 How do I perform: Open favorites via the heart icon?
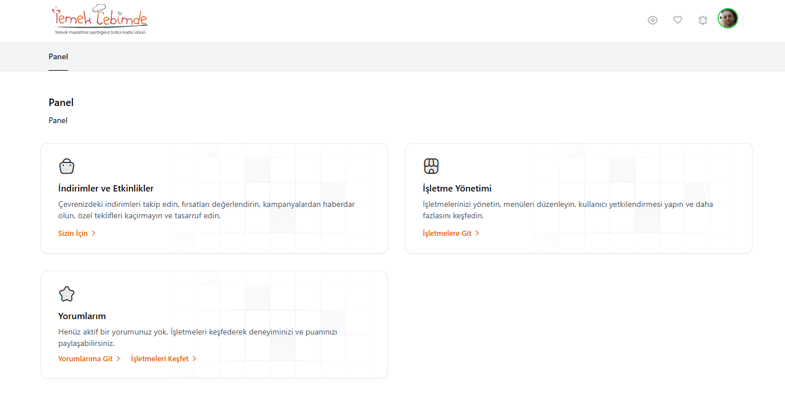(678, 20)
